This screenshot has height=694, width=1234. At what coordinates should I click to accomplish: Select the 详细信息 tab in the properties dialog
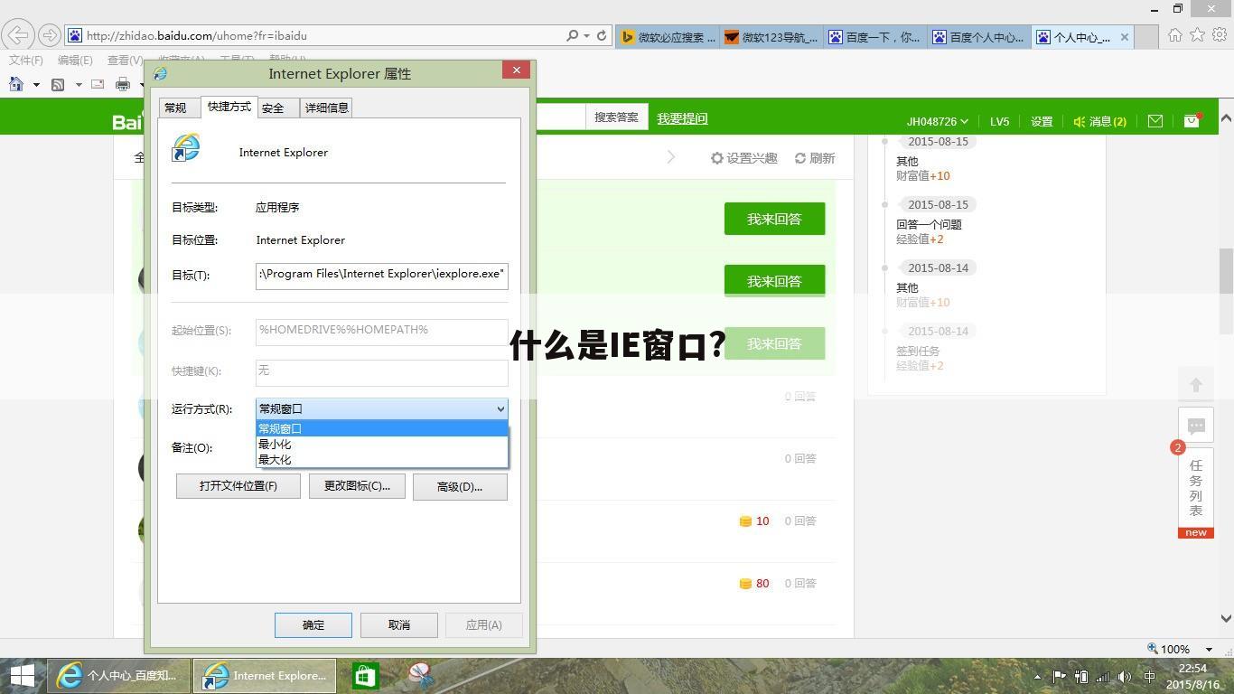[x=326, y=108]
